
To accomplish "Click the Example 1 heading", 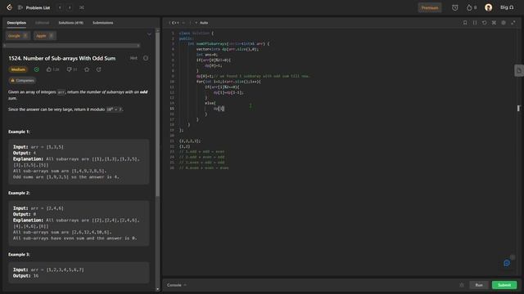I will coord(19,131).
